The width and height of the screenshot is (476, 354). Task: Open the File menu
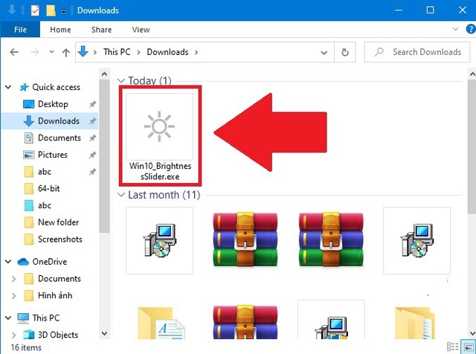[x=20, y=30]
